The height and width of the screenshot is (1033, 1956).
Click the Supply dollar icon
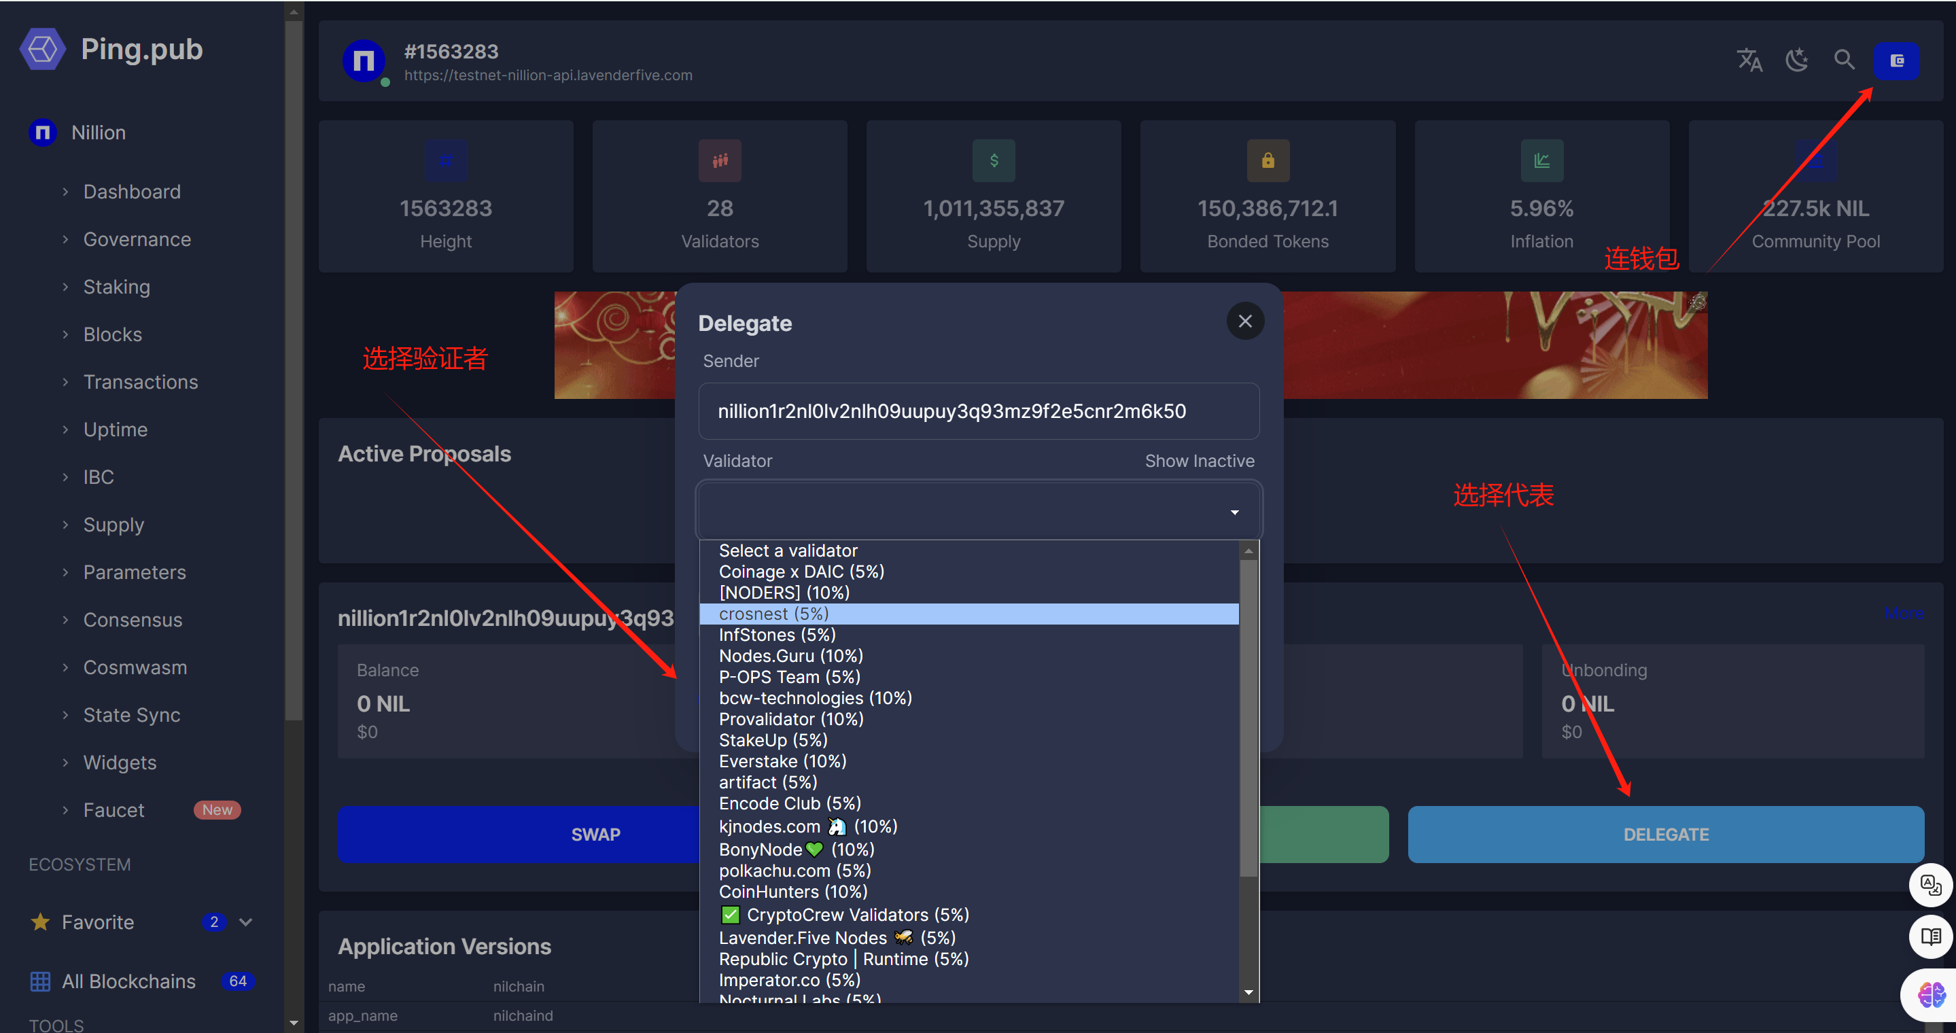click(993, 160)
